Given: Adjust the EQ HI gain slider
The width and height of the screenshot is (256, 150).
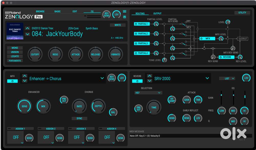Looking at the screenshot, I should pos(245,96).
